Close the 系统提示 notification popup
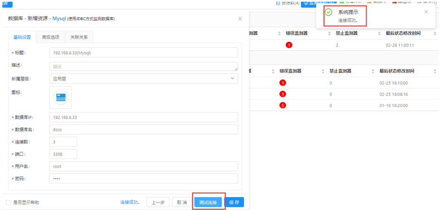This screenshot has height=210, width=440. (x=426, y=12)
